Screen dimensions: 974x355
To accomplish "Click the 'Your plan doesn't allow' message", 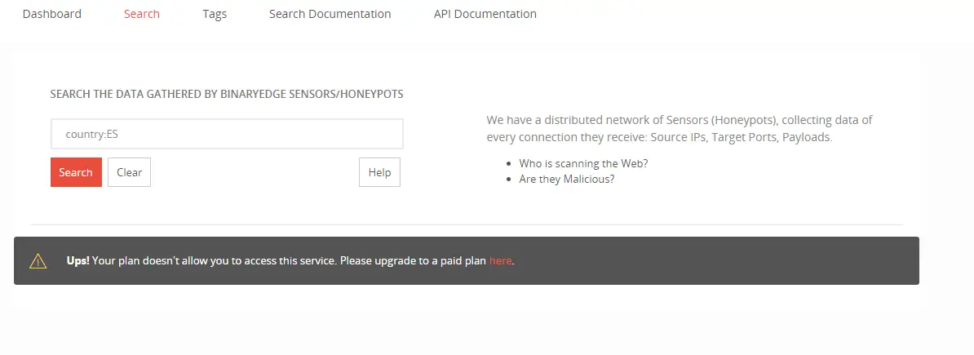I will [x=290, y=261].
